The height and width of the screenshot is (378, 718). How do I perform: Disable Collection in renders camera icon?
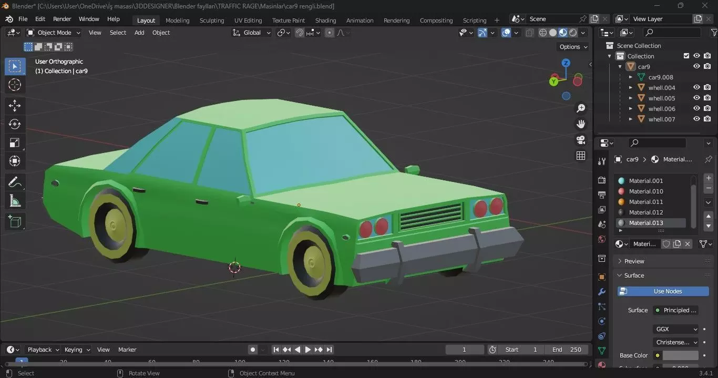(707, 56)
